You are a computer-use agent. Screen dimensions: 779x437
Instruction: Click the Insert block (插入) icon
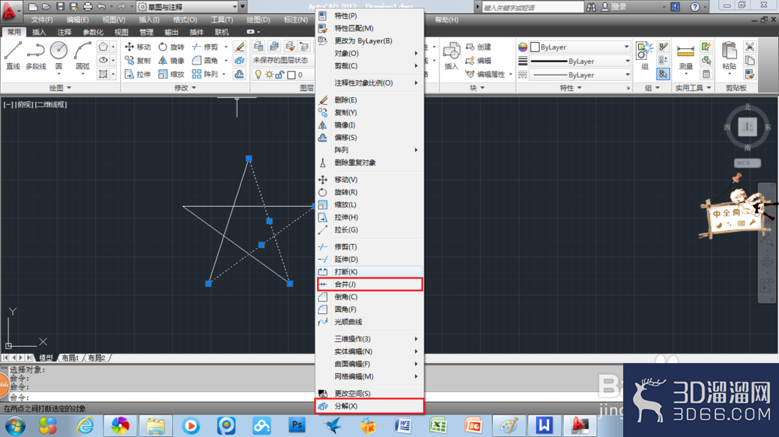(x=451, y=55)
